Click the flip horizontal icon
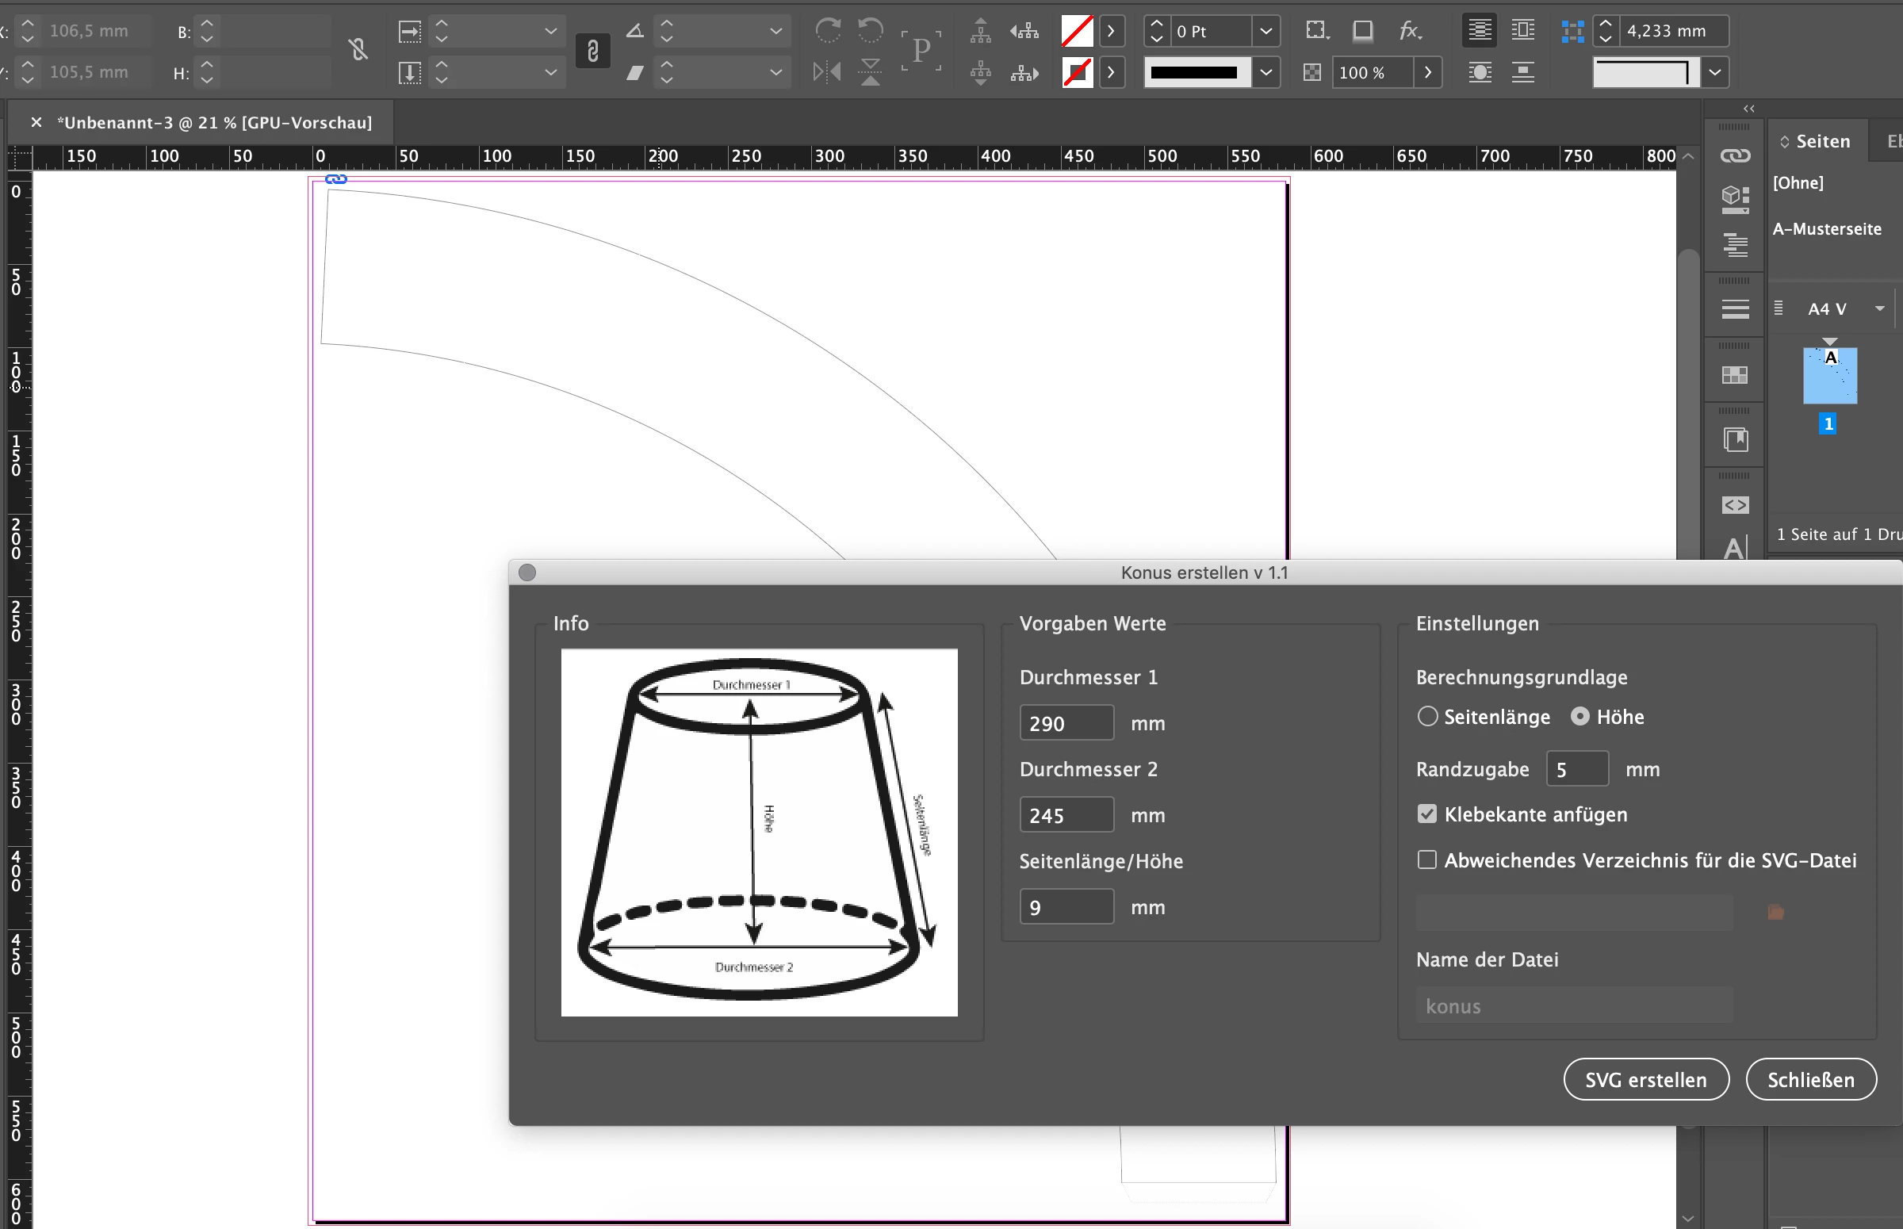 click(x=827, y=73)
